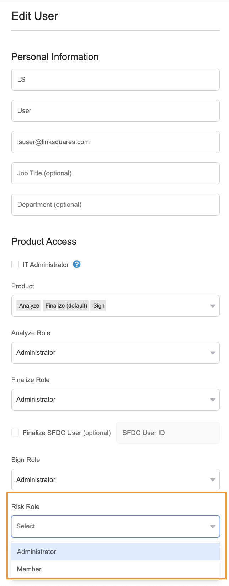229x586 pixels.
Task: Click the email address field
Action: (116, 142)
